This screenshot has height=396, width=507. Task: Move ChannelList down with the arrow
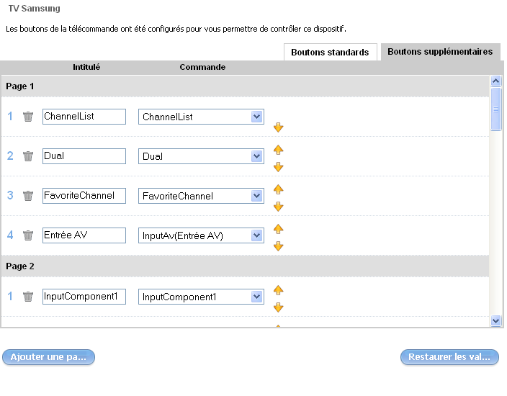pos(279,127)
